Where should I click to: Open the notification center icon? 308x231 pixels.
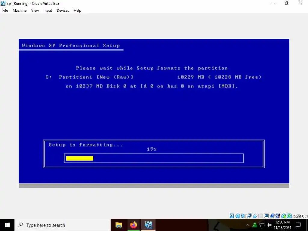coord(298,225)
